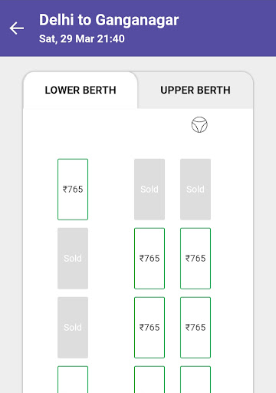This screenshot has height=393, width=276.
Task: Click the steering wheel driver icon
Action: pos(199,124)
